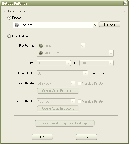Open the Audio Bitrate 160 Kbps dropdown
This screenshot has width=129, height=144.
(72, 101)
